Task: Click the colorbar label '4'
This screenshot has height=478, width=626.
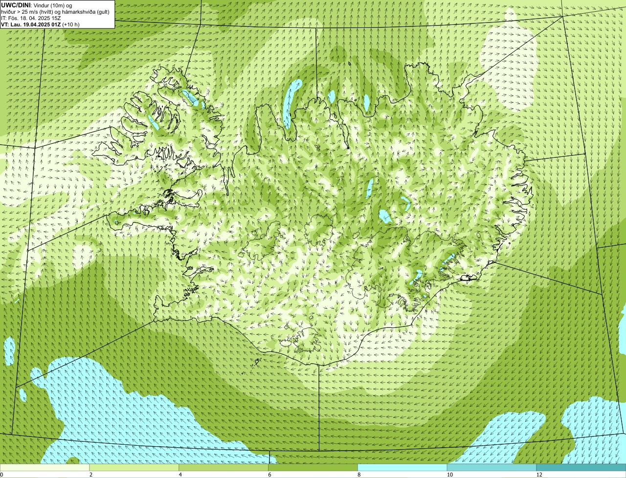Action: click(180, 475)
